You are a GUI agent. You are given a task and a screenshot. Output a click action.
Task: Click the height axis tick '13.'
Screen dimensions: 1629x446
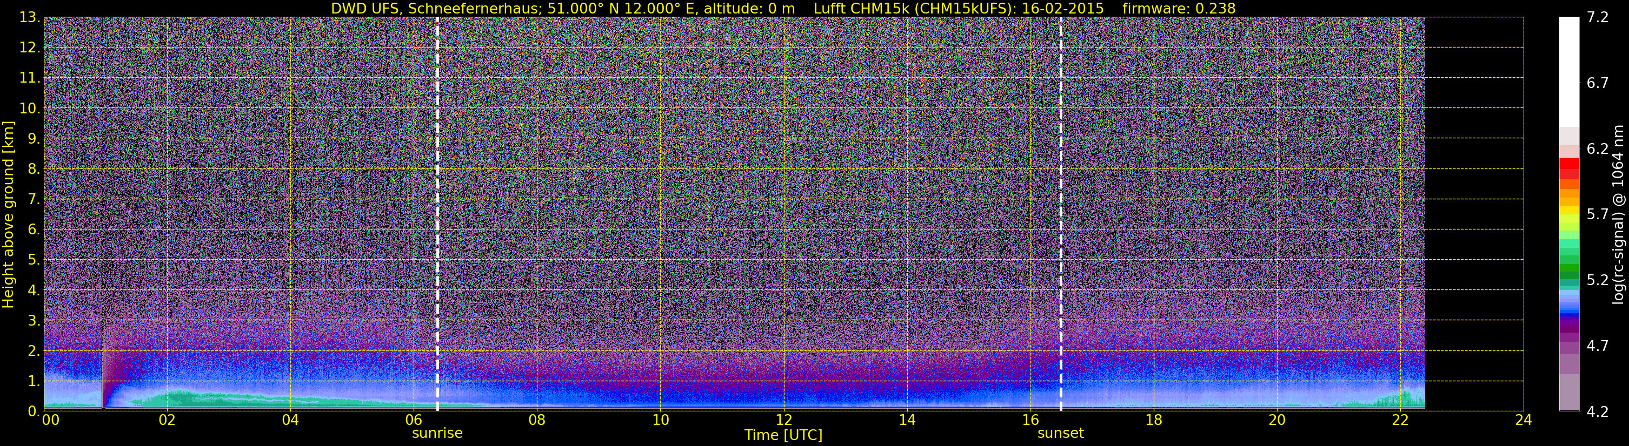29,17
